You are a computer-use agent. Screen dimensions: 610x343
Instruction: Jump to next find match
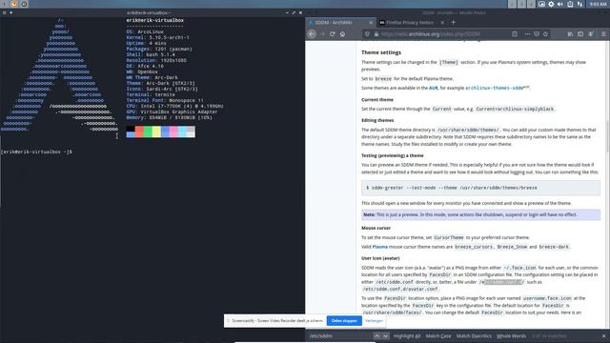click(x=385, y=336)
